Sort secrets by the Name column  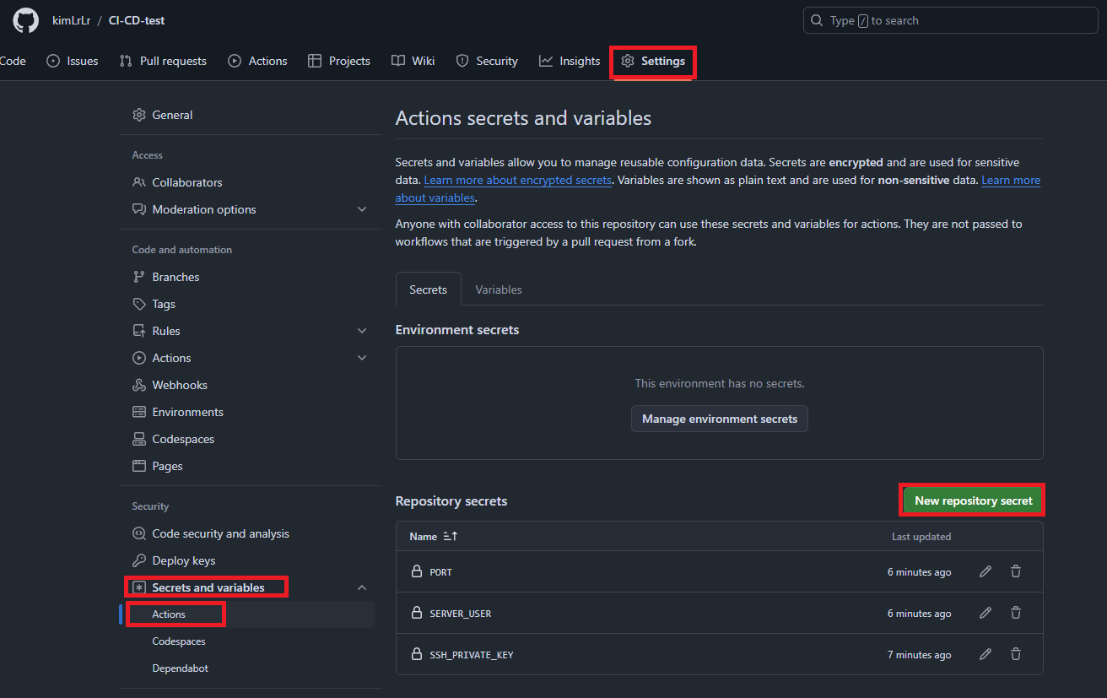[x=433, y=537]
